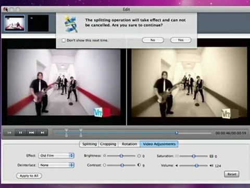Screen dimensions: 250x188
Task: Click the dialog's application icon
Action: pos(71,24)
